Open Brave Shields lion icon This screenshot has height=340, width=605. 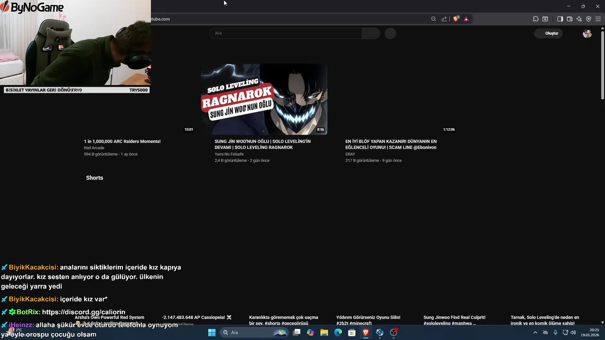pyautogui.click(x=456, y=19)
